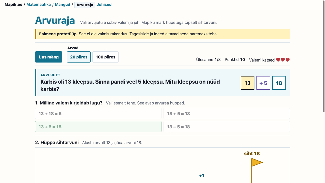
Task: Click the yellow target flag icon
Action: point(257,162)
